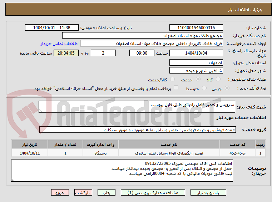Image resolution: width=272 pixels, height=202 pixels.
Task: Click the توضیحات خریدار label
Action: tap(257, 171)
